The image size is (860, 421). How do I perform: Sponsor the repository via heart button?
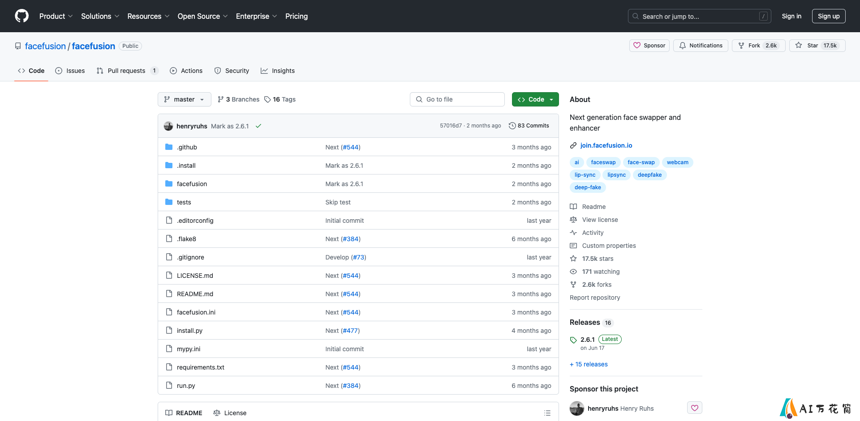coord(649,46)
